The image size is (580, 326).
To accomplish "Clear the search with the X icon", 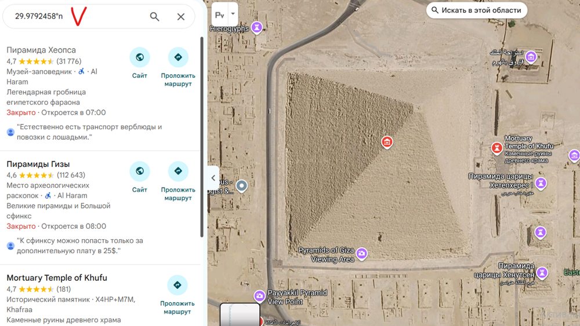I will (181, 17).
